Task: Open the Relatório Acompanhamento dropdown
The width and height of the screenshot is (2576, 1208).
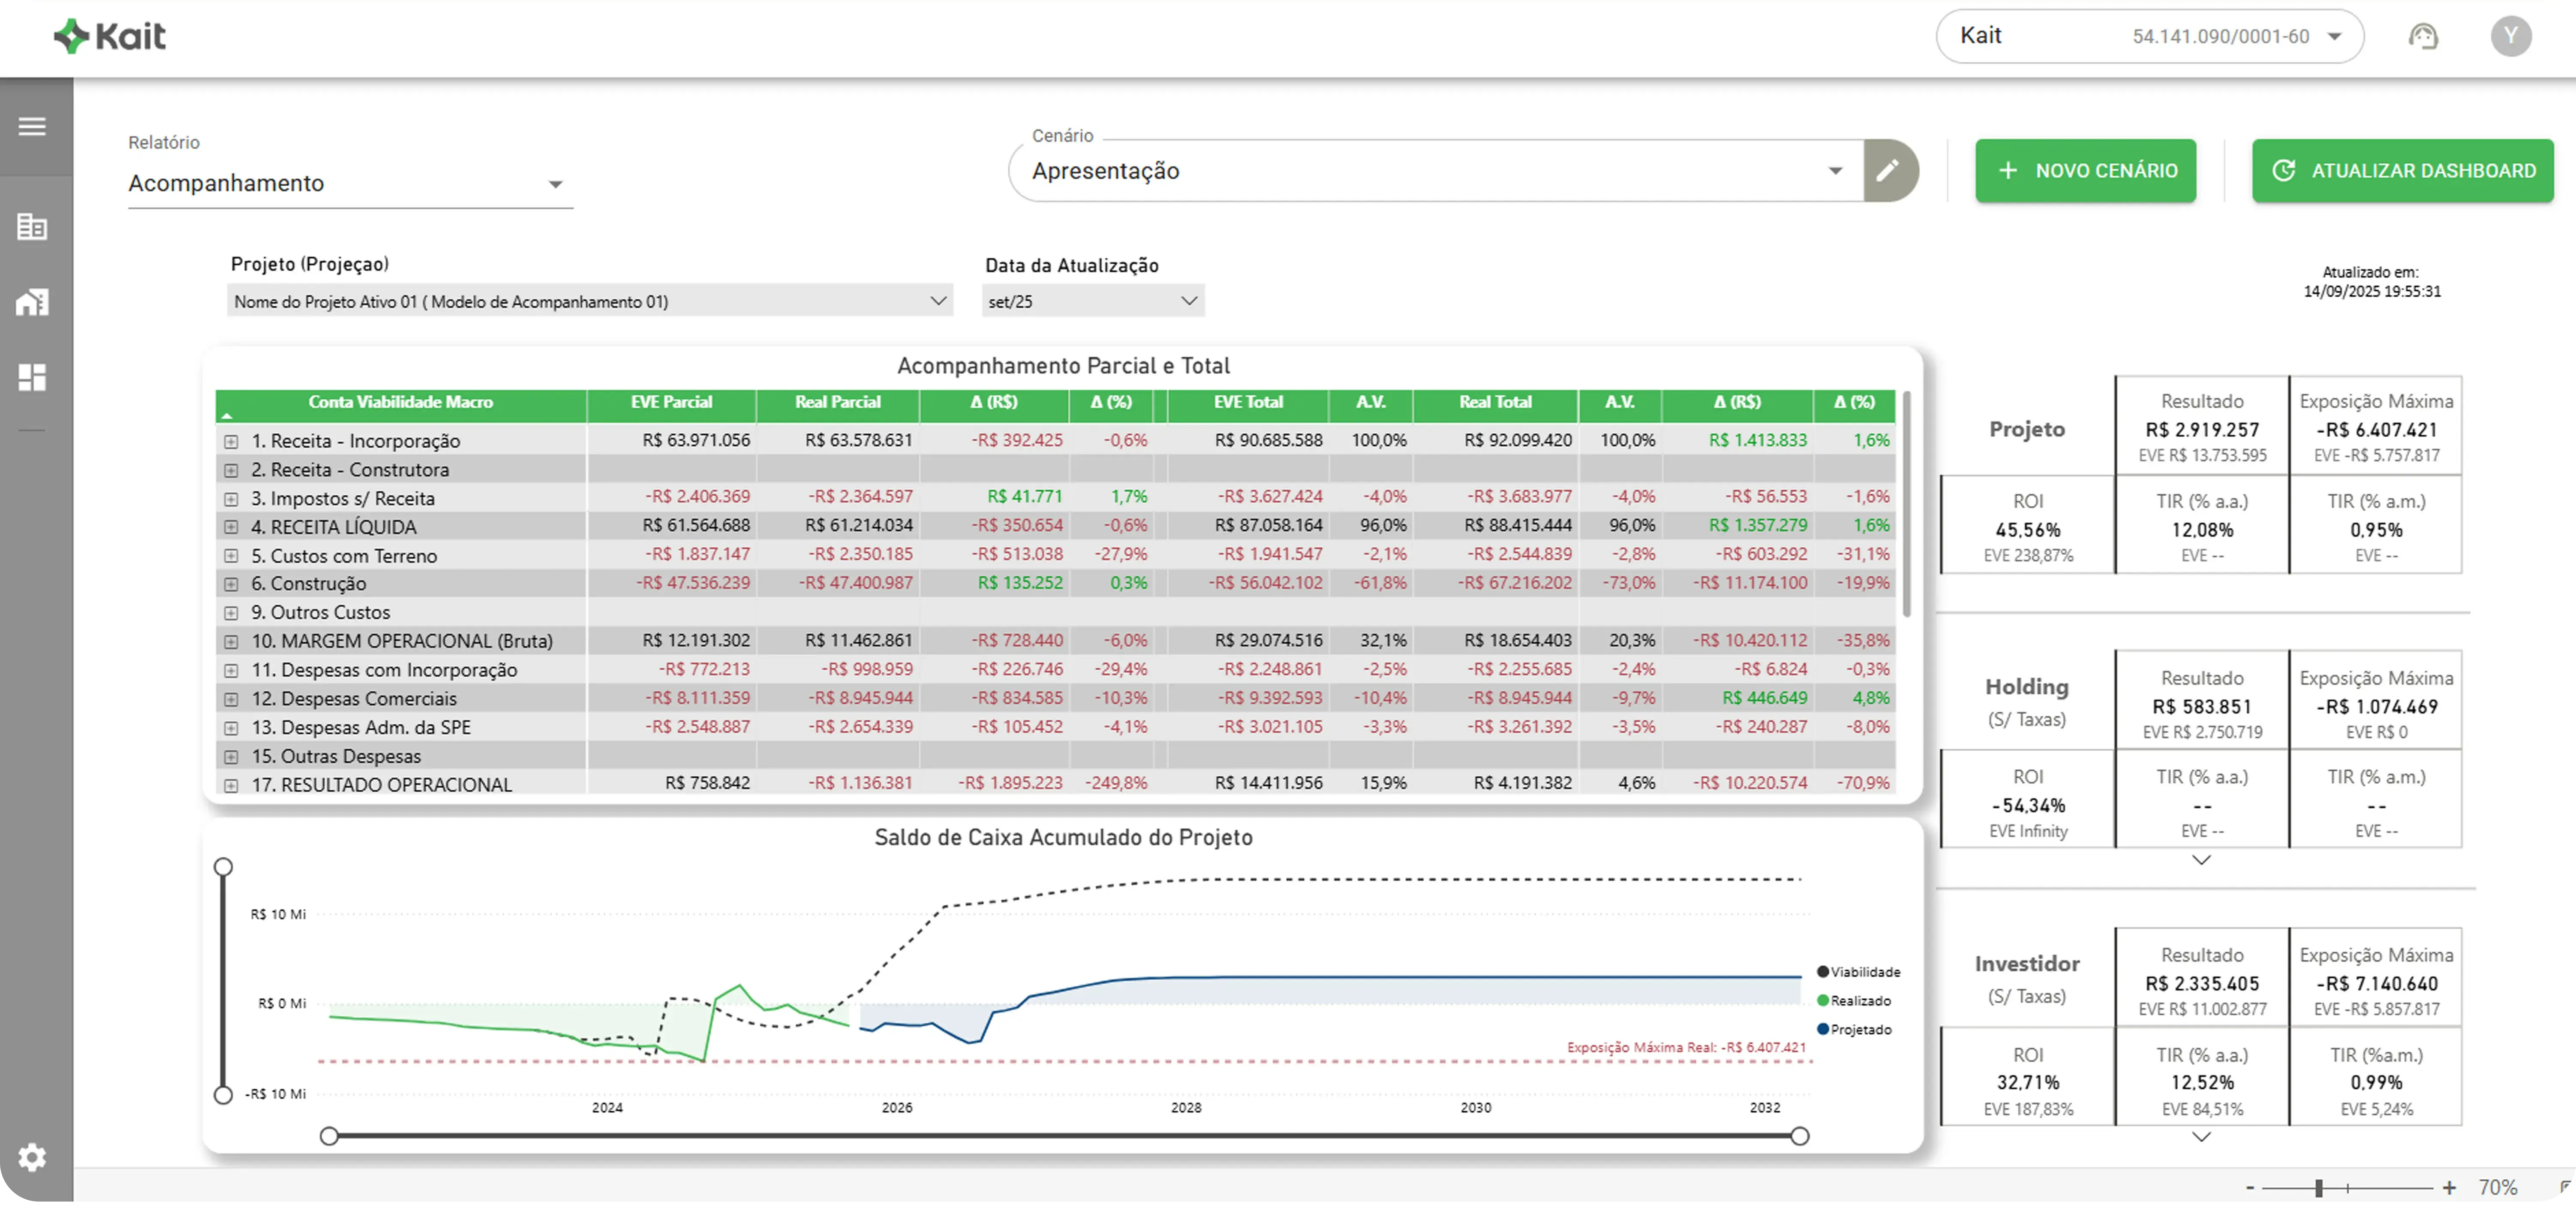Action: click(350, 184)
